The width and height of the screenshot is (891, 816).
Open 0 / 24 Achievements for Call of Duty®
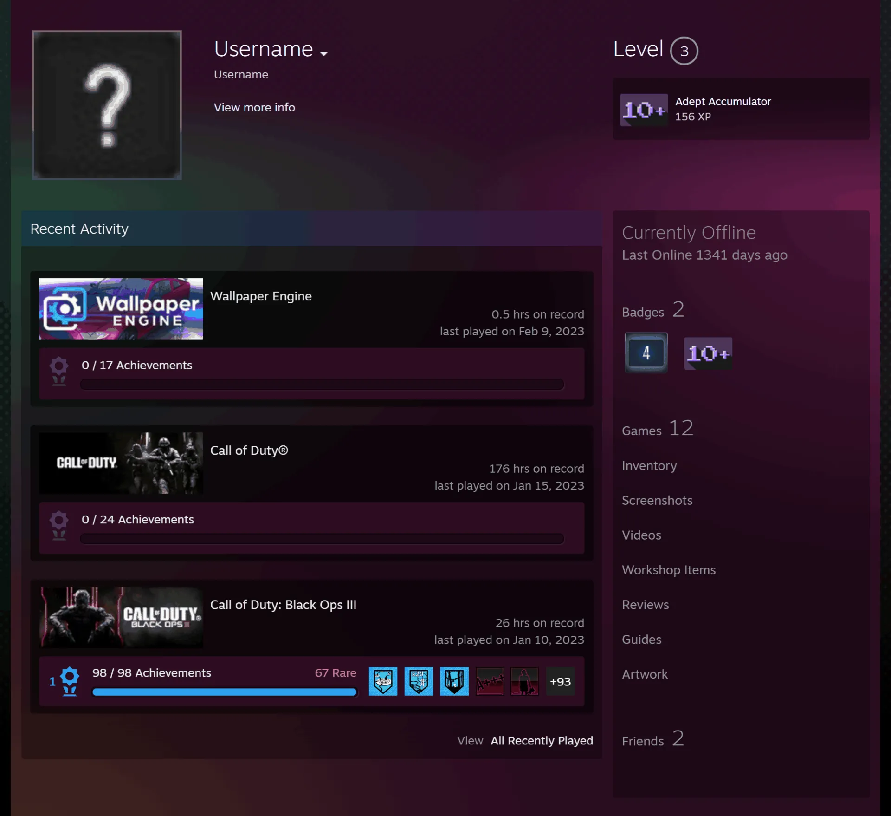[x=138, y=519]
